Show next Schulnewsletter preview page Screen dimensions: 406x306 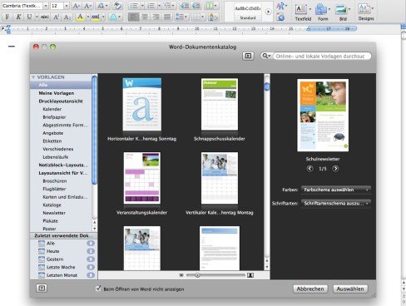pos(335,169)
